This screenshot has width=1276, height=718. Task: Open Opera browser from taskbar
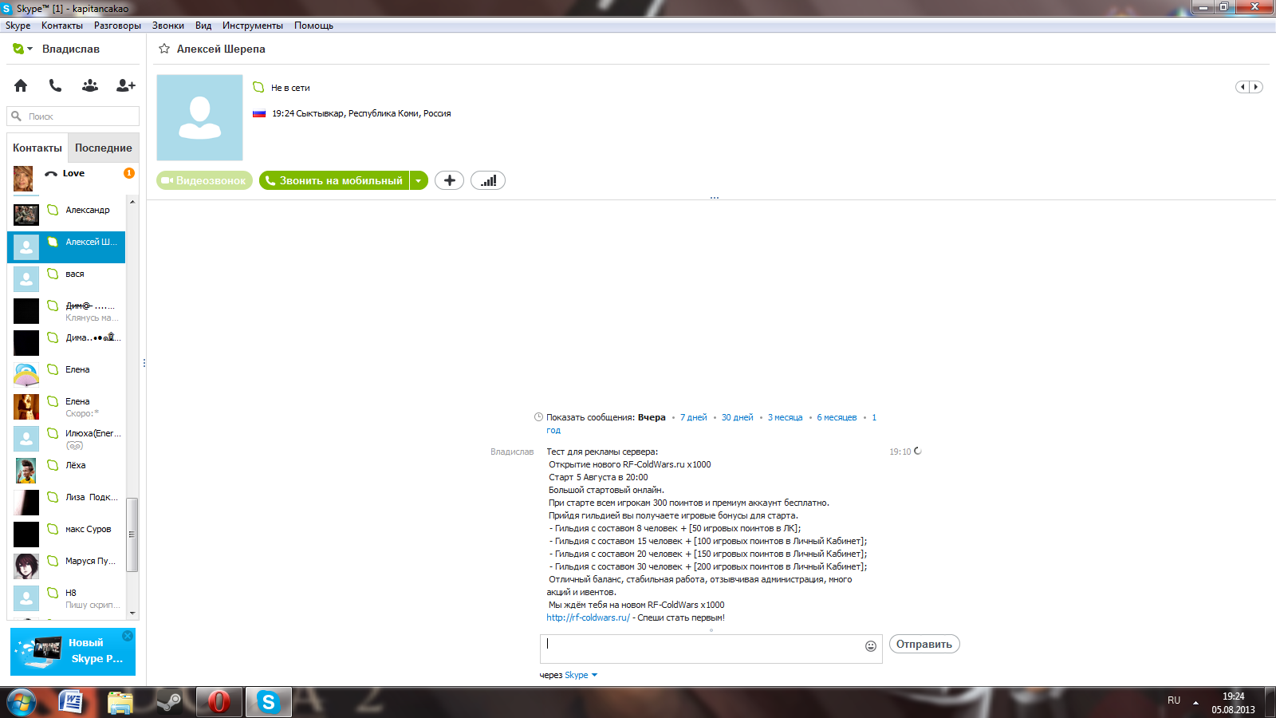[x=219, y=702]
